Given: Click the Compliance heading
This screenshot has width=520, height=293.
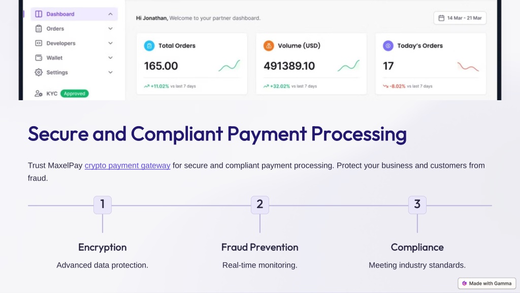Looking at the screenshot, I should (417, 247).
